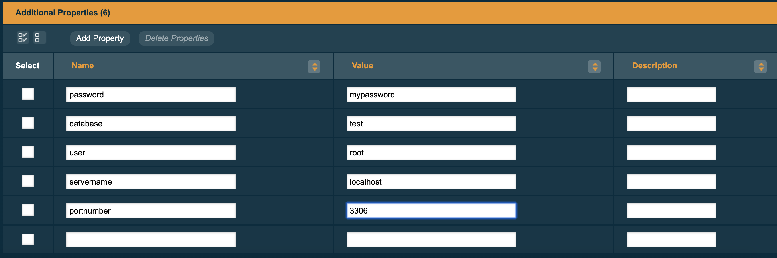Tick the empty last row checkbox
The width and height of the screenshot is (777, 258).
click(28, 239)
